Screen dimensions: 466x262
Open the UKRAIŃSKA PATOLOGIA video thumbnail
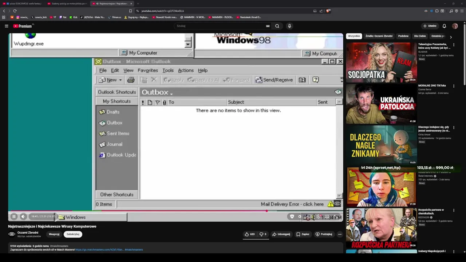(381, 104)
